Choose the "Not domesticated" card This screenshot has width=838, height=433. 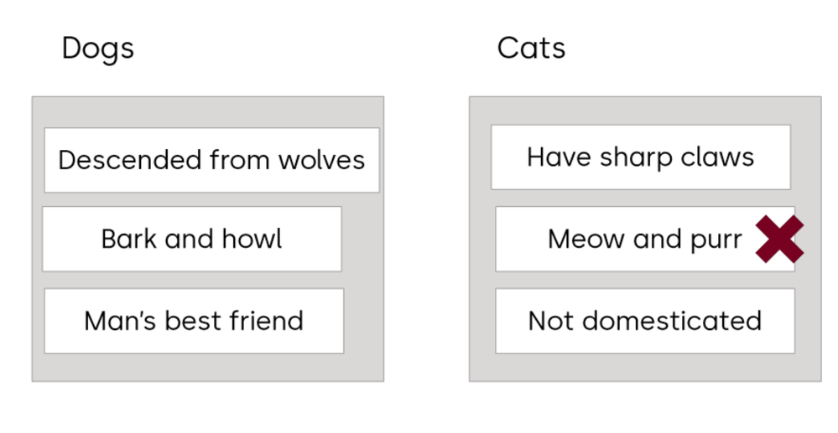pos(644,321)
